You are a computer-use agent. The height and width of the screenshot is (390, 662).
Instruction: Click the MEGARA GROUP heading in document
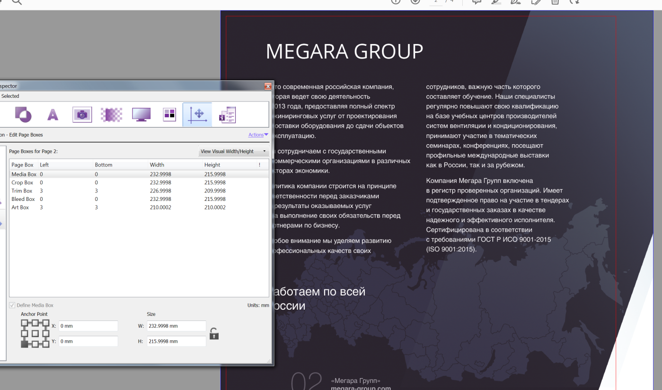(x=344, y=52)
